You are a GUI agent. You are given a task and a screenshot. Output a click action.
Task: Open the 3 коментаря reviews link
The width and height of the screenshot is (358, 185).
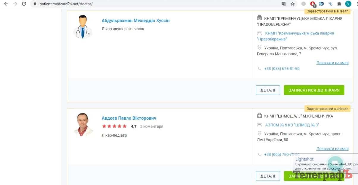pos(151,126)
